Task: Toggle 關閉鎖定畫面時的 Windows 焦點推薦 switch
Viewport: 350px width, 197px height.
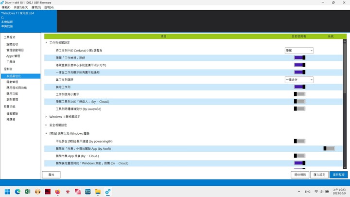Action: click(299, 163)
